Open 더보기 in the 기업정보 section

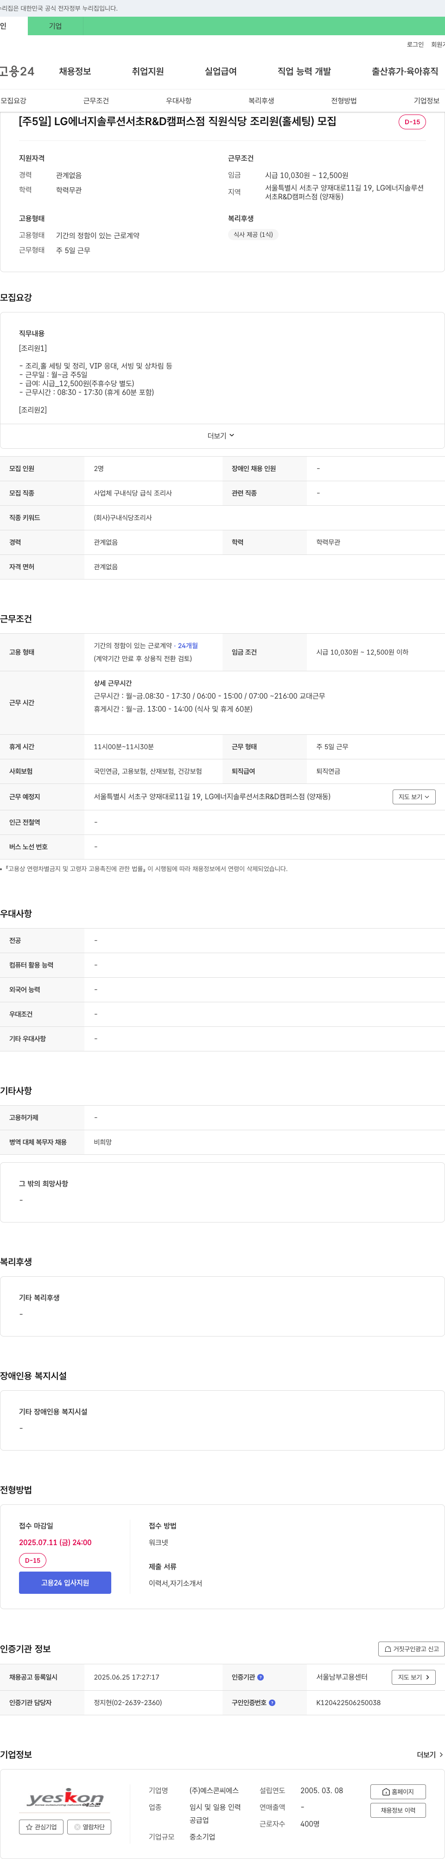pos(430,1754)
